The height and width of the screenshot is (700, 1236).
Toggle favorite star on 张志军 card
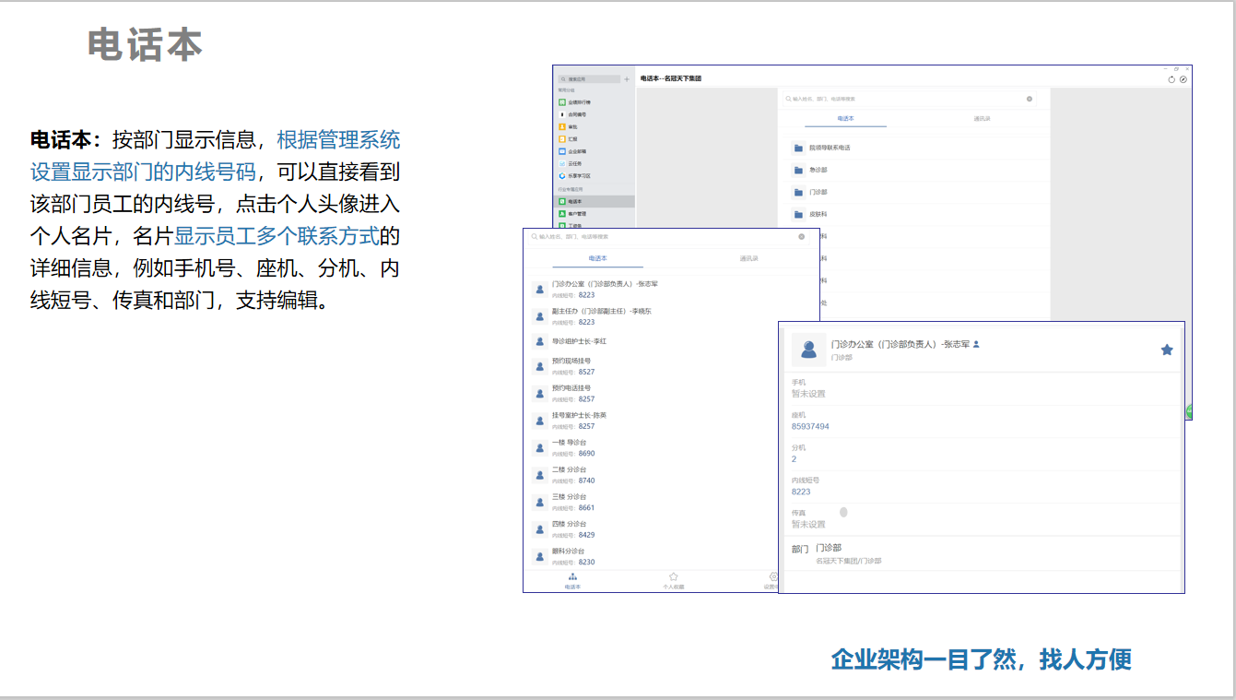[1167, 350]
